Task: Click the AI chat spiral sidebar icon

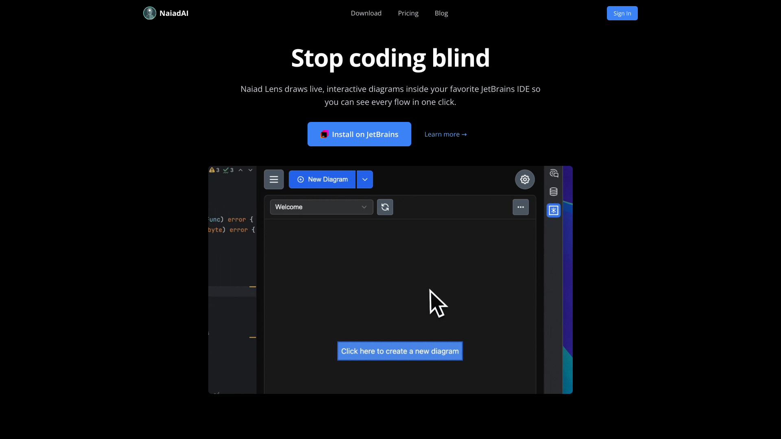Action: click(554, 174)
